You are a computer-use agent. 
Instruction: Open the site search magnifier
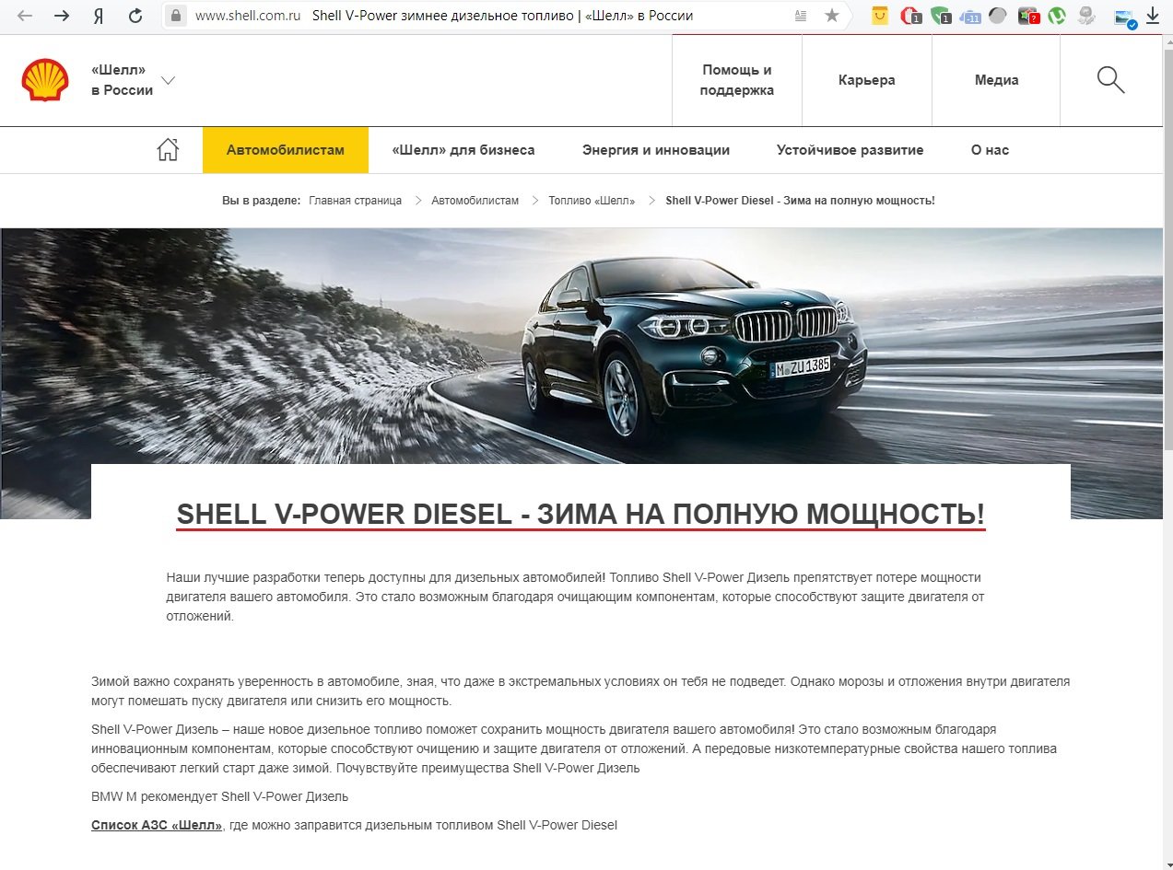coord(1110,80)
